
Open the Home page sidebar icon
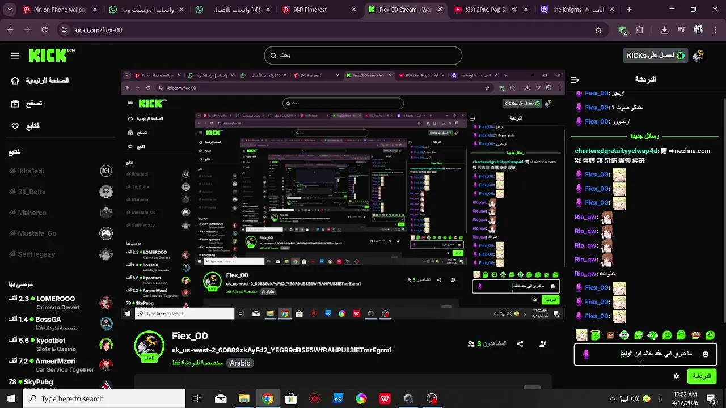point(15,80)
